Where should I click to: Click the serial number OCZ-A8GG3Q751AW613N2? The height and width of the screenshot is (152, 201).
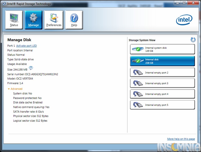pos(42,74)
